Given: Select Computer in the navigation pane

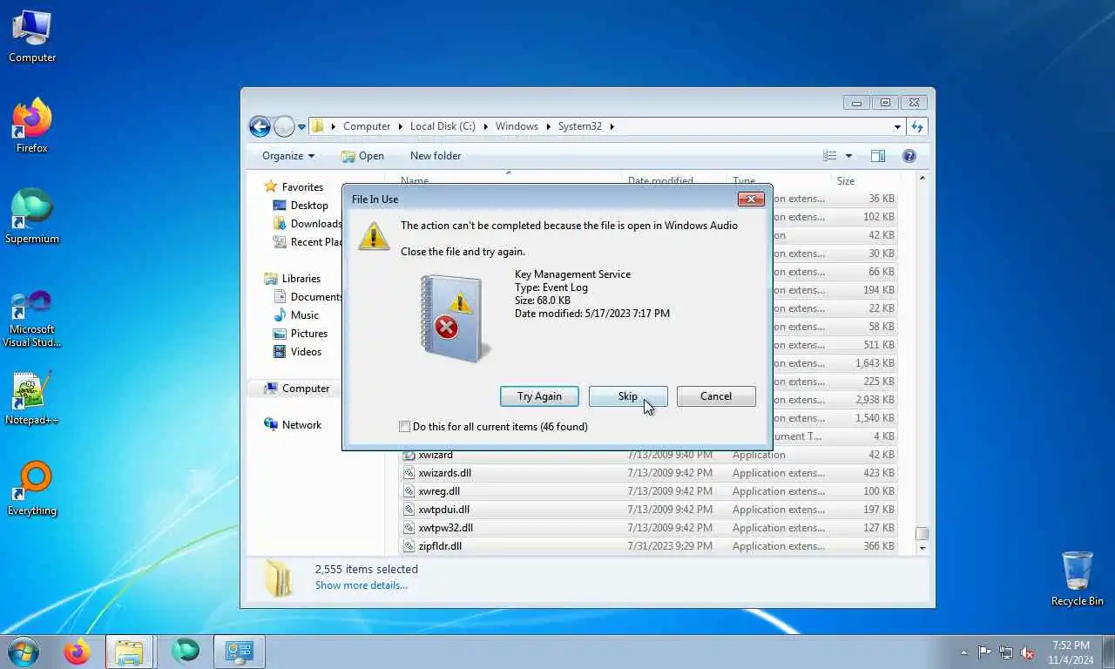Looking at the screenshot, I should [306, 389].
